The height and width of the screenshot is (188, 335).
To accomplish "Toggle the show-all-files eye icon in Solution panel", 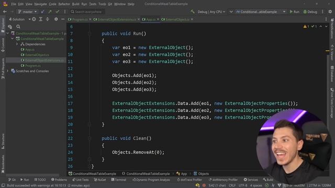I will click(10, 27).
